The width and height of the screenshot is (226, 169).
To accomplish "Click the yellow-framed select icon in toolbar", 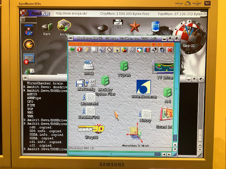I will pyautogui.click(x=117, y=50).
